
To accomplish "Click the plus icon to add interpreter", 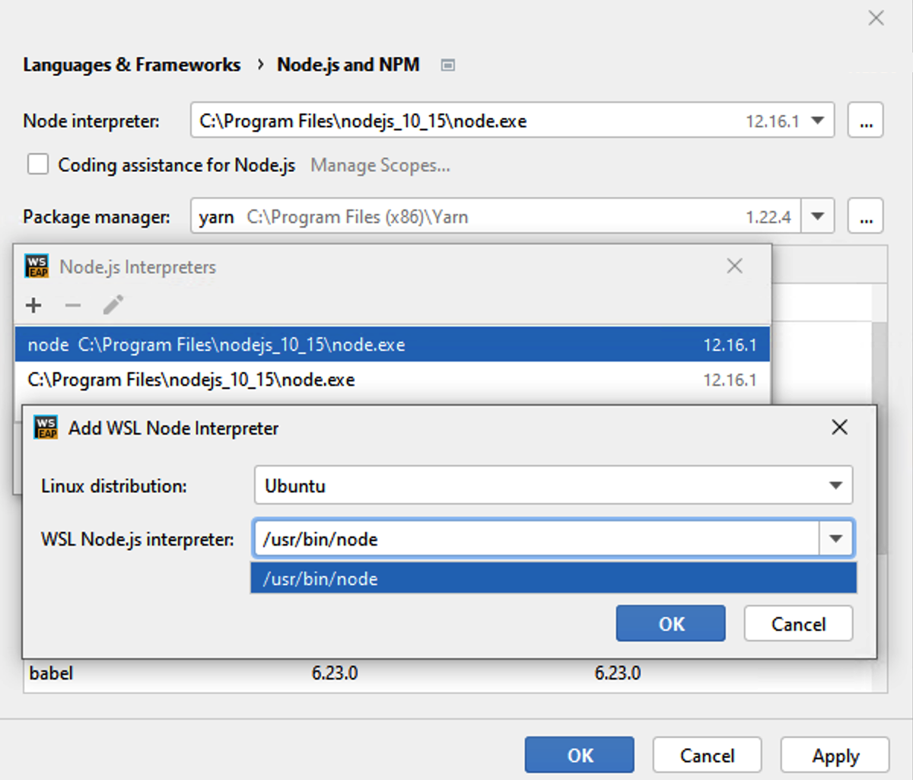I will click(33, 305).
